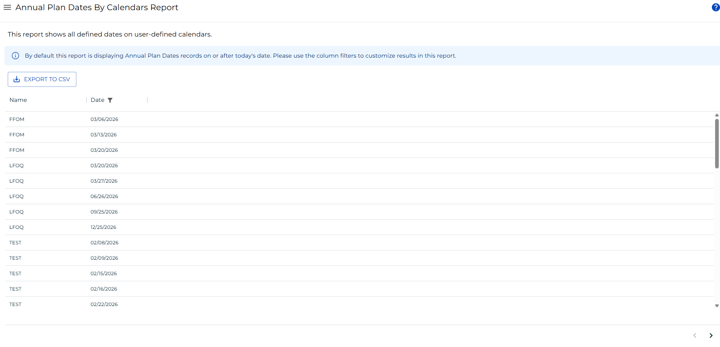Select the FFOM row dated 03/06/2026
Viewport: 720px width, 347px height.
point(17,119)
